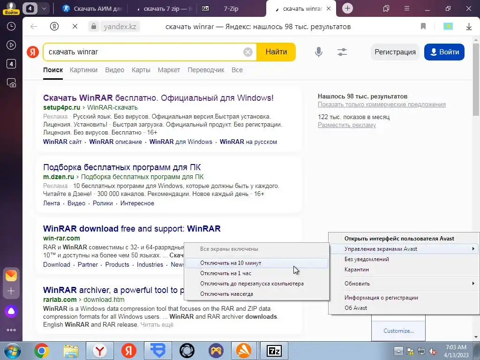Open the Yandex Mail icon in sidebar
Image resolution: width=480 pixels, height=360 pixels.
11,276
